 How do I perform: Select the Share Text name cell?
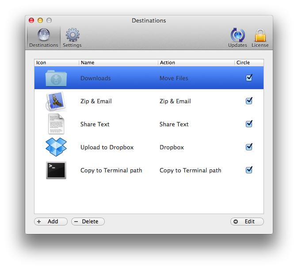click(95, 124)
